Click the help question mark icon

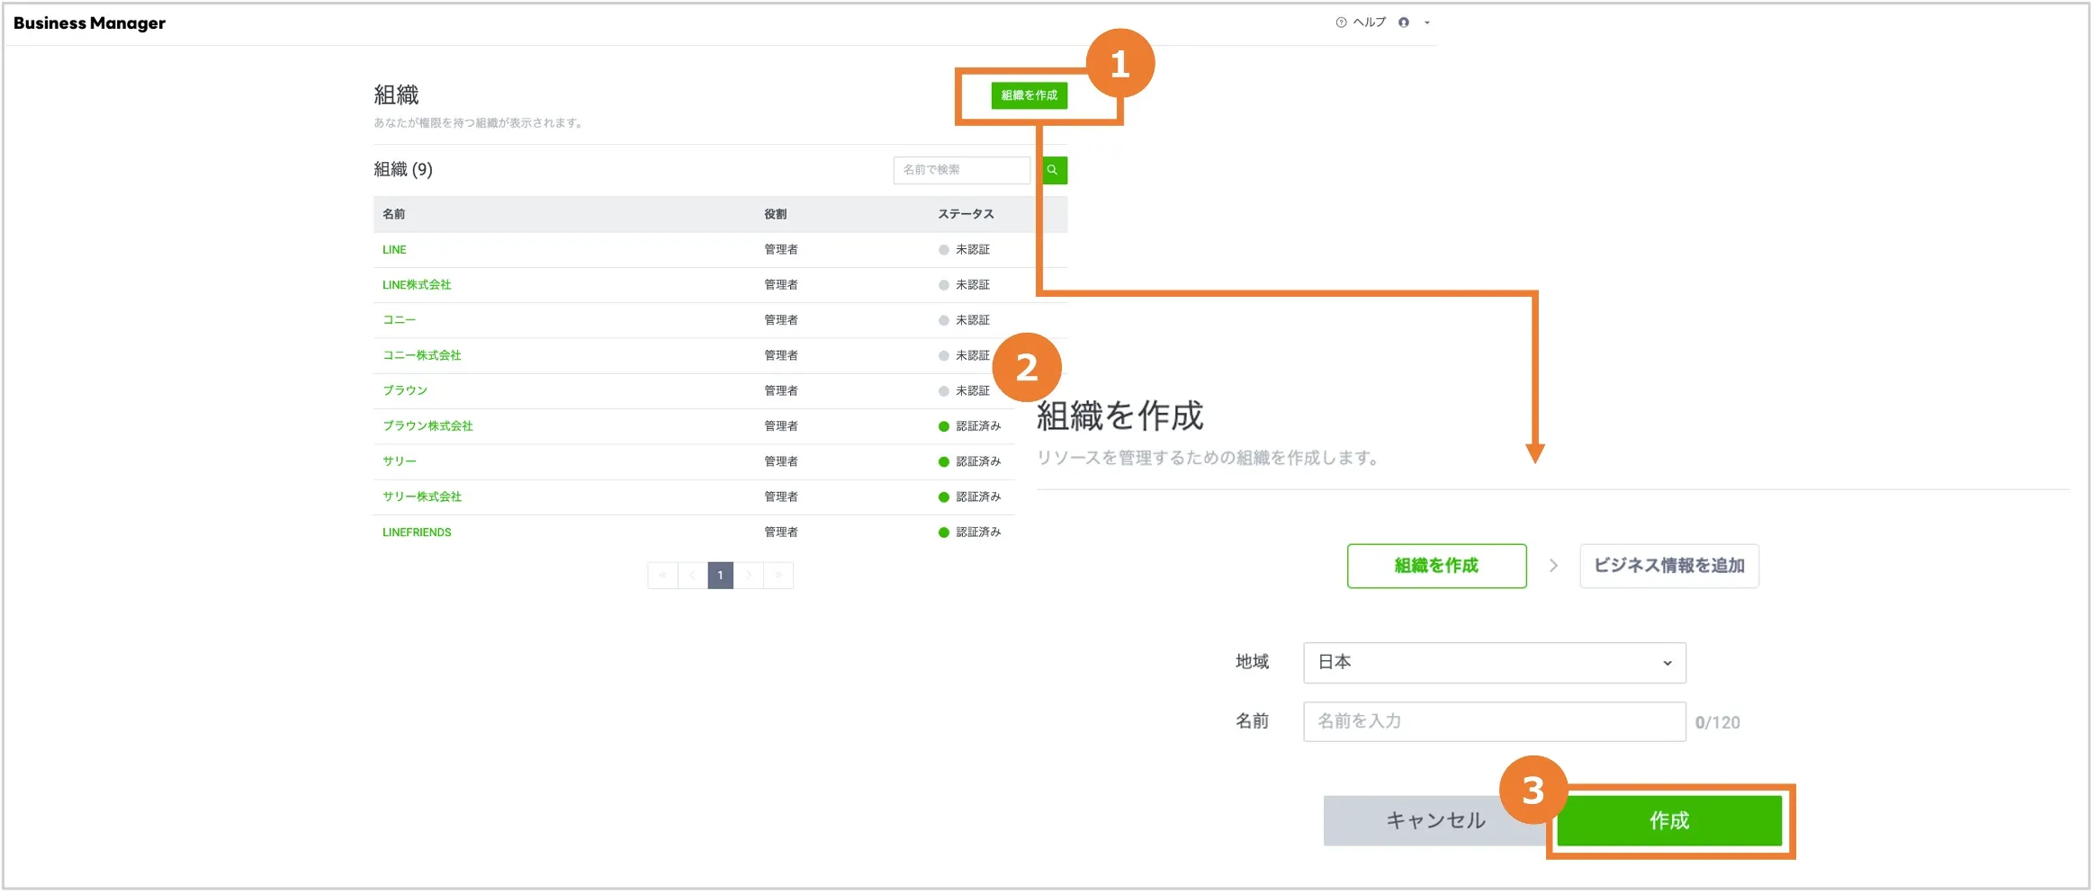1341,22
